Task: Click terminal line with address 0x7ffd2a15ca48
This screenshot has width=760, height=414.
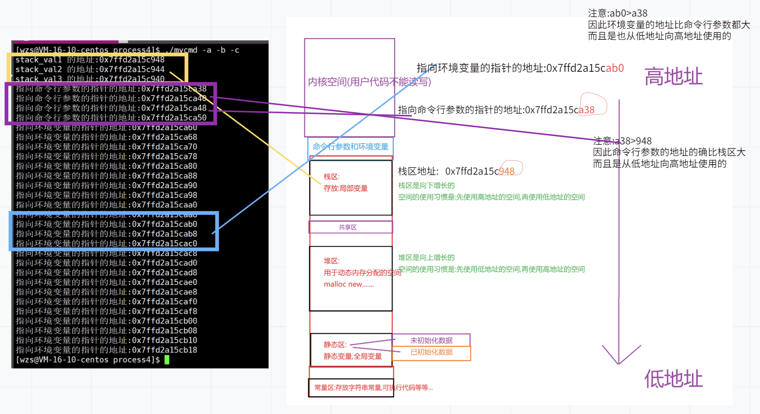Action: (x=111, y=108)
